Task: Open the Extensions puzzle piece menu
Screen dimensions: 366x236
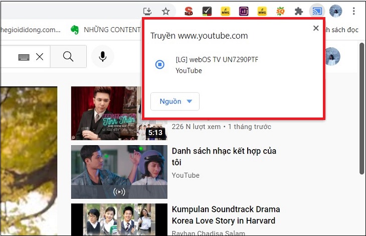Action: coord(299,11)
